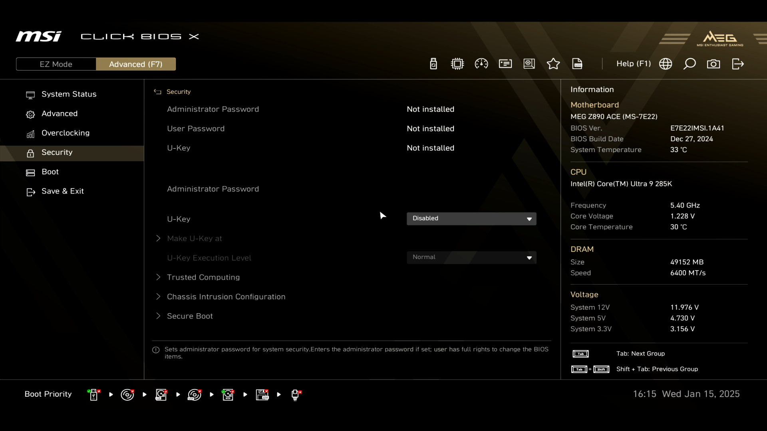Switch to EZ Mode

(x=56, y=64)
